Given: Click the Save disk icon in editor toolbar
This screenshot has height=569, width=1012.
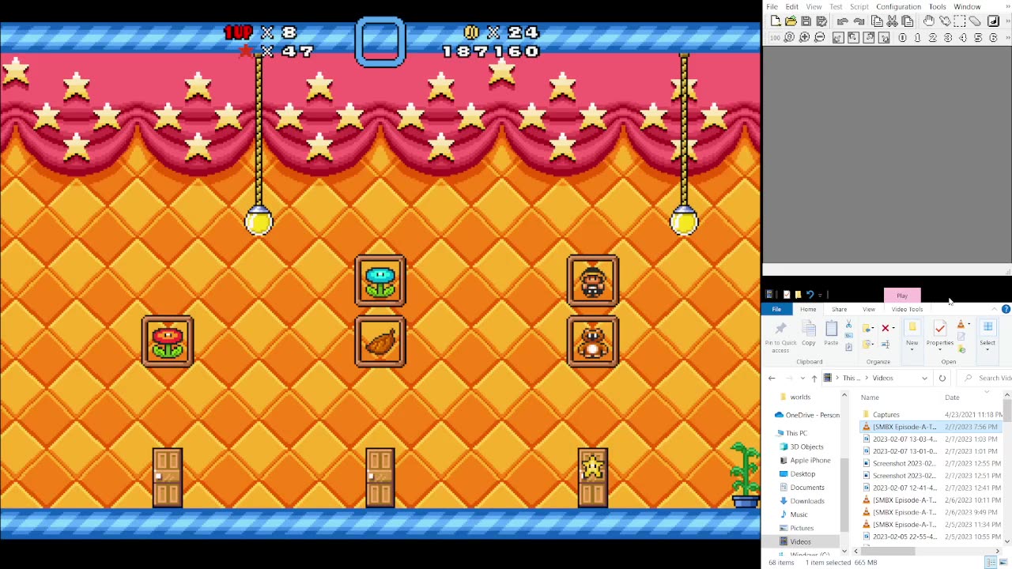Looking at the screenshot, I should tap(806, 21).
